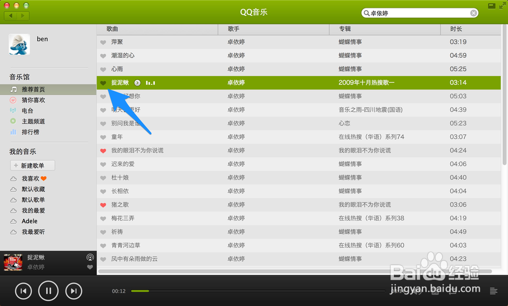
Task: Favorite the song 萍聚 with its heart
Action: point(103,42)
